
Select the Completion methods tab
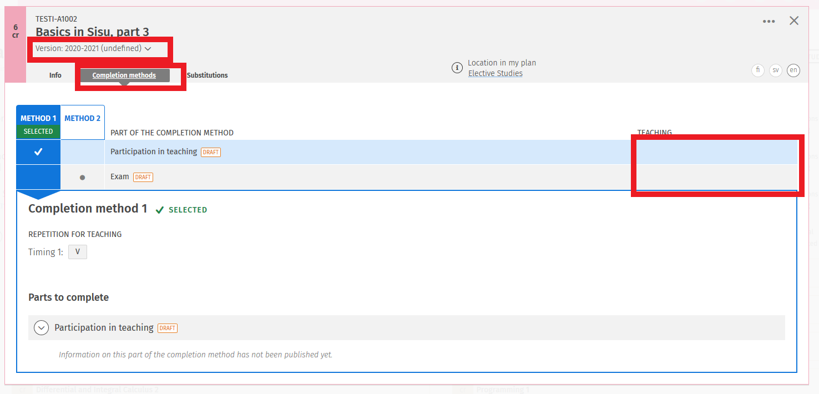(124, 75)
